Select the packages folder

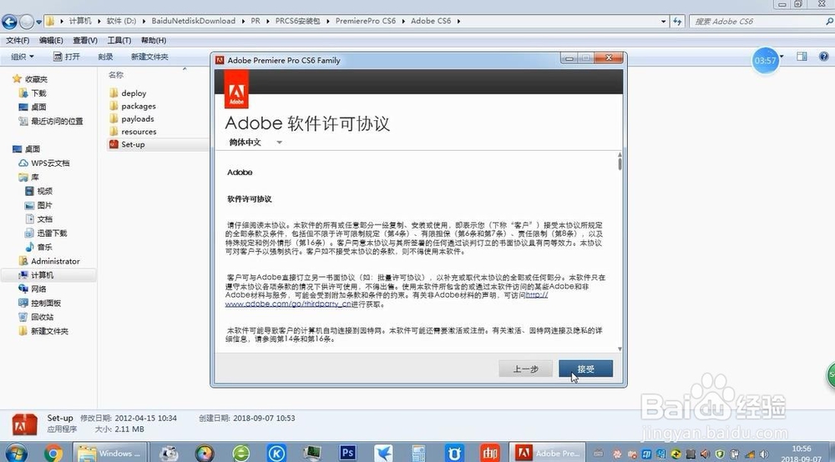133,106
